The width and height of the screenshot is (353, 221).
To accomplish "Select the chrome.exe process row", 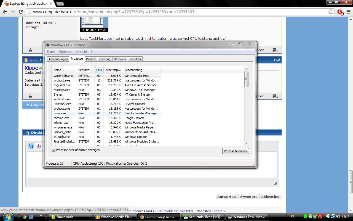I will (x=106, y=118).
